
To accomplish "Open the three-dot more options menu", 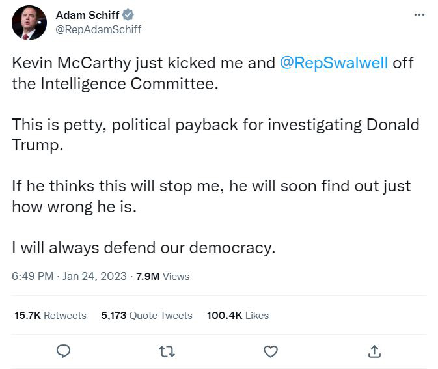I will click(419, 15).
